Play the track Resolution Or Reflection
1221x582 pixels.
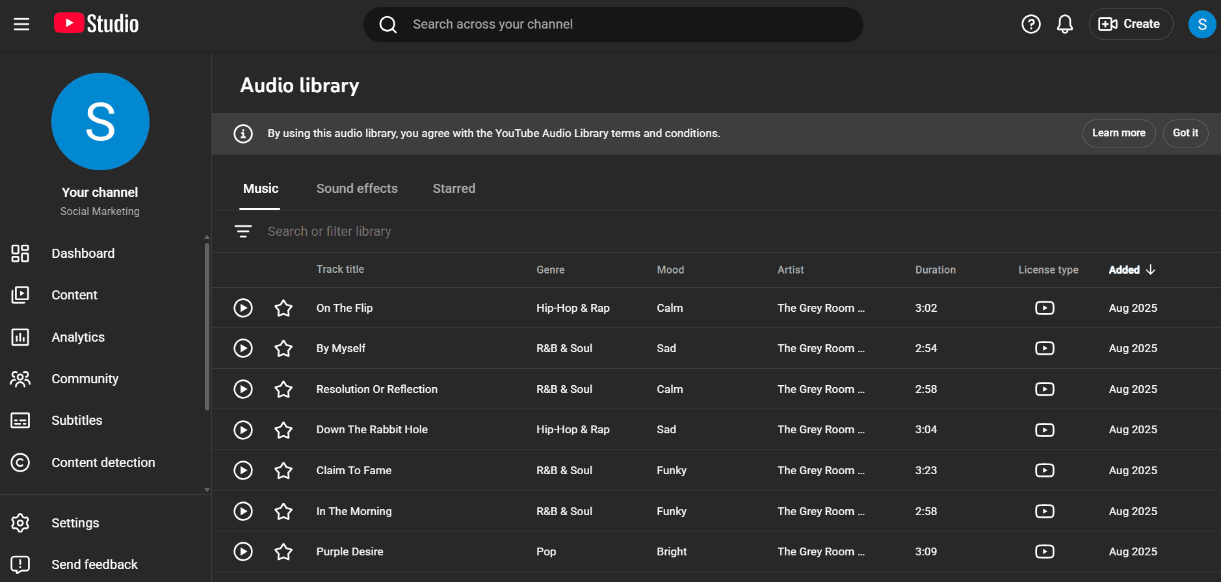pos(243,389)
